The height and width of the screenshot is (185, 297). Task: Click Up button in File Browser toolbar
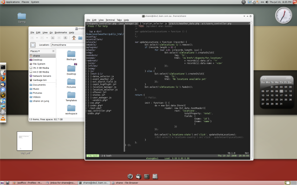pos(52,38)
